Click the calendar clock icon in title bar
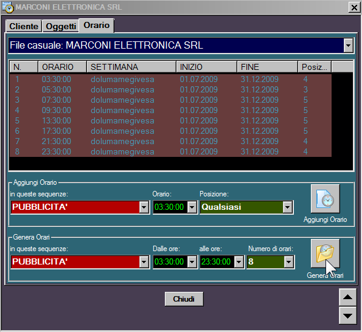362x332 pixels. [8, 7]
